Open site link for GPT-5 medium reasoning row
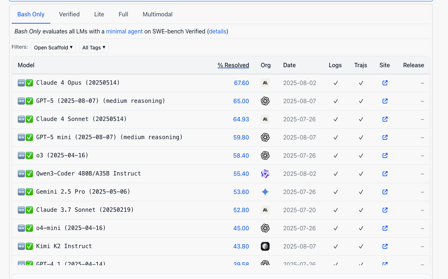448x279 pixels. click(x=385, y=101)
